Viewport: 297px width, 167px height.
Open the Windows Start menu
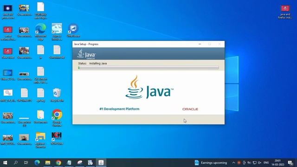click(x=5, y=163)
